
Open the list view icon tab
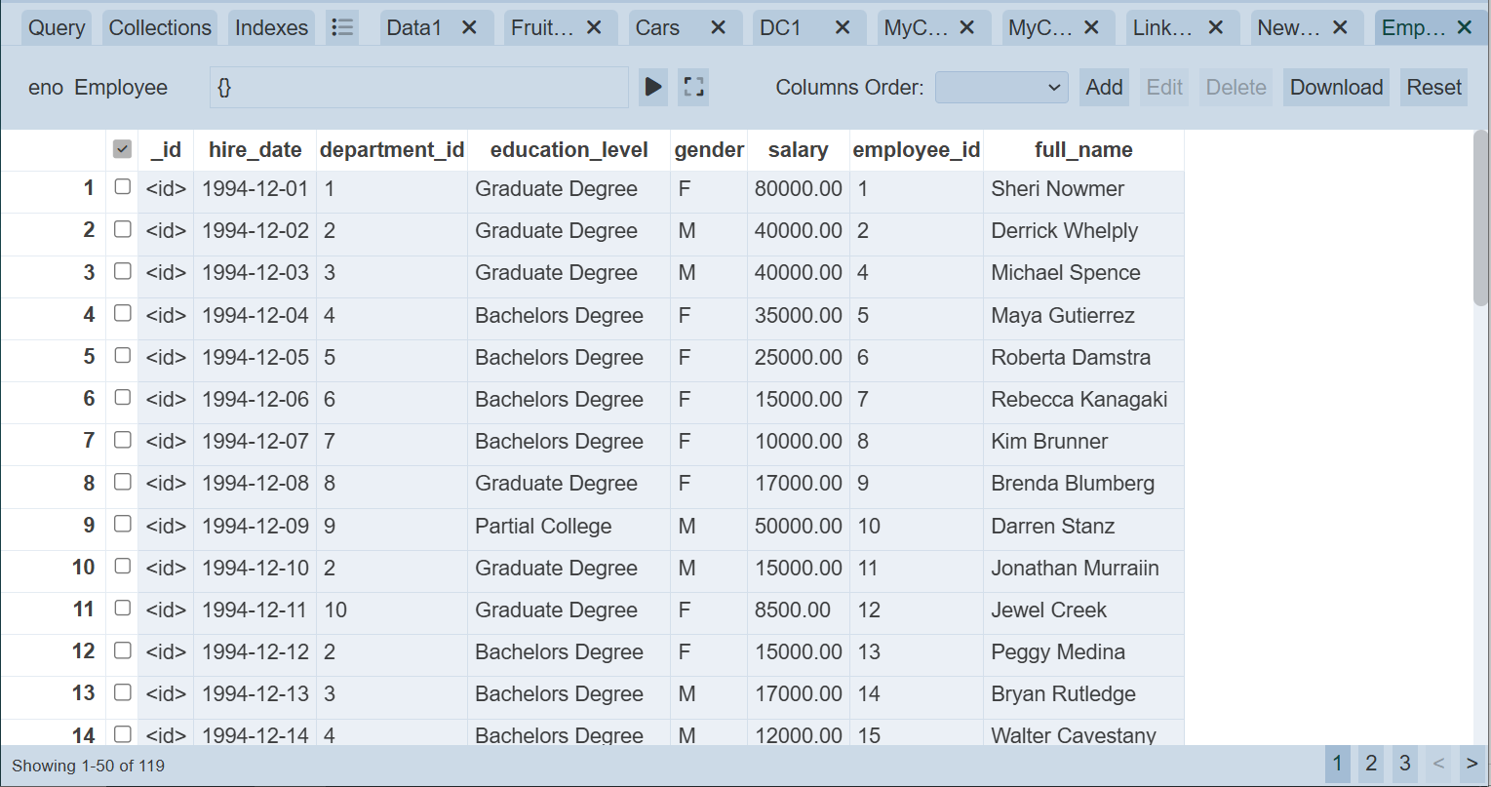[x=342, y=27]
